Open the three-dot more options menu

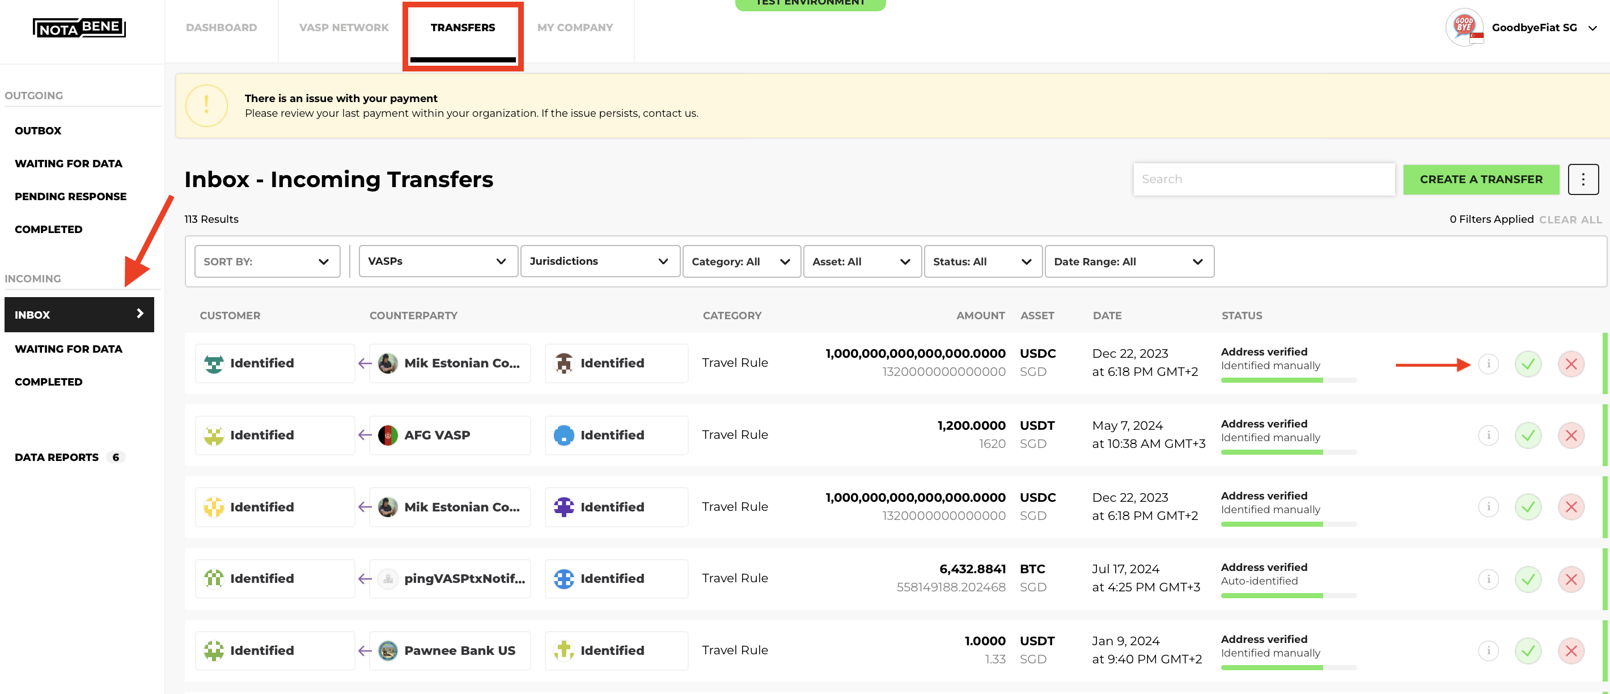[1582, 179]
